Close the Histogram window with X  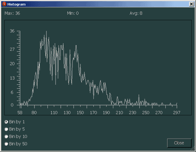[x=191, y=4]
